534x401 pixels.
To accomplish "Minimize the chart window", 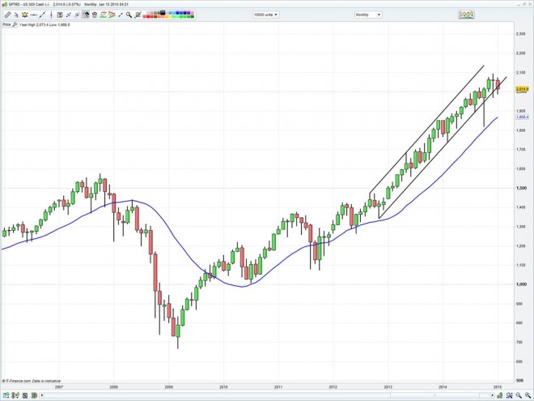I will [519, 4].
